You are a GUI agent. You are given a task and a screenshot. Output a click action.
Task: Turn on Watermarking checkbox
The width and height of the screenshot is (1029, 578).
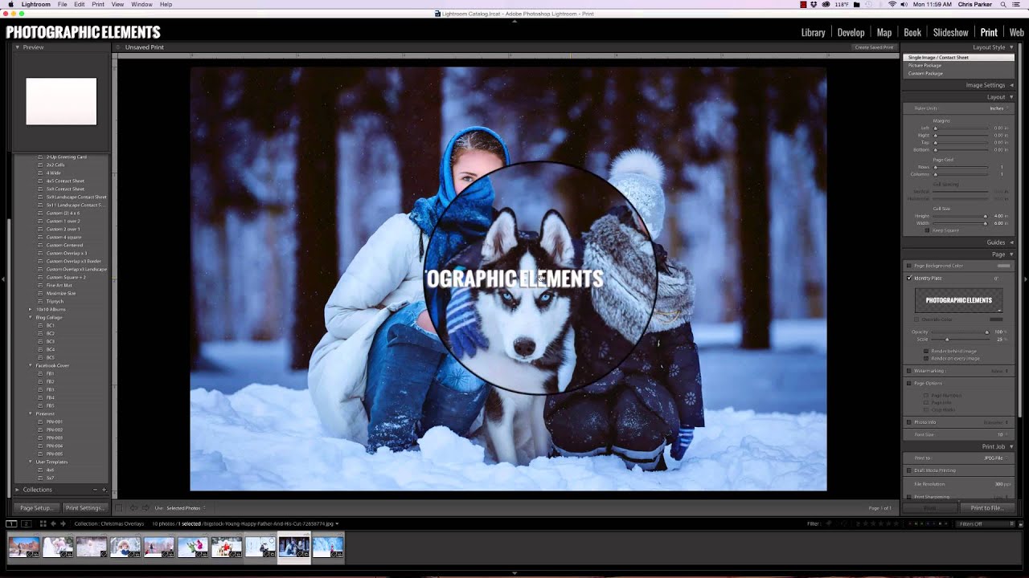click(909, 371)
